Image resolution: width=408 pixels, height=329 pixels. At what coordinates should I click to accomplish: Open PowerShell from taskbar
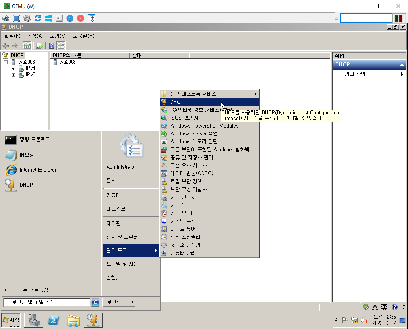click(54, 320)
